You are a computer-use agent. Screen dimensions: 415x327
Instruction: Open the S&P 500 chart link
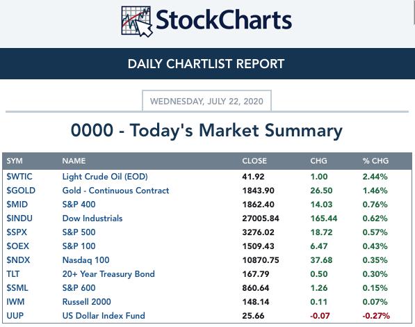click(x=79, y=232)
